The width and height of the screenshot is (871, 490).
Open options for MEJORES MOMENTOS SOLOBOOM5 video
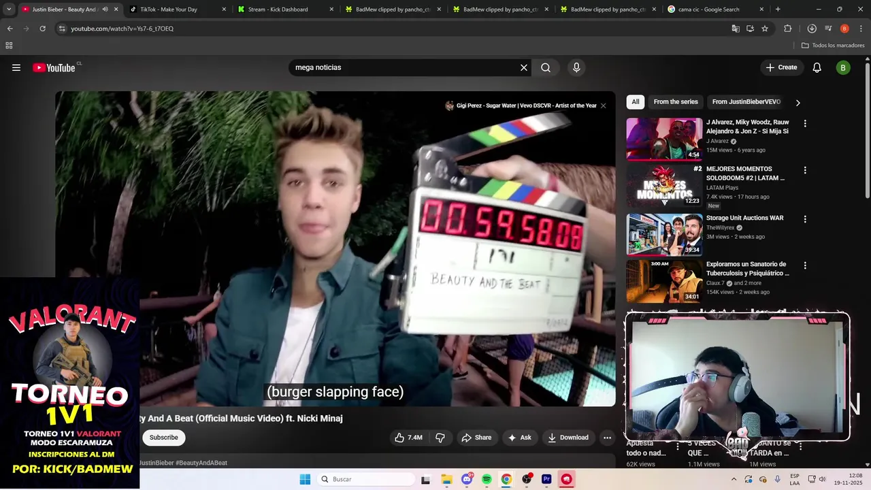pos(805,170)
